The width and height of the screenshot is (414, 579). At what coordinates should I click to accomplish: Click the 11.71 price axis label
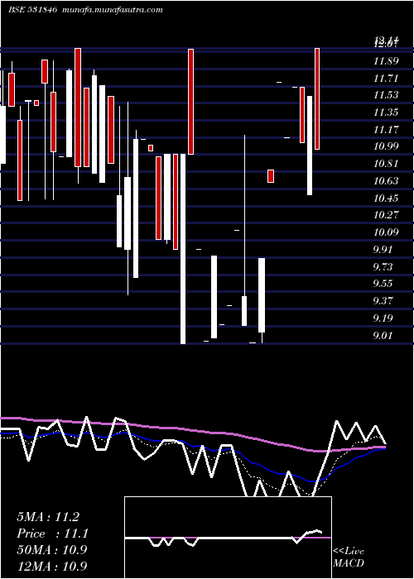(x=386, y=79)
